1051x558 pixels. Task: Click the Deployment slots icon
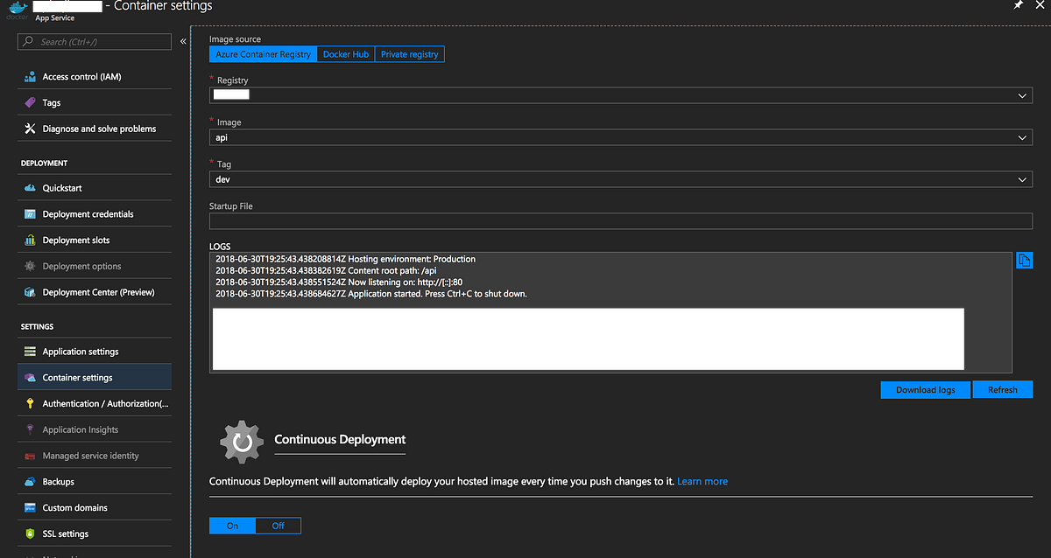click(x=30, y=240)
